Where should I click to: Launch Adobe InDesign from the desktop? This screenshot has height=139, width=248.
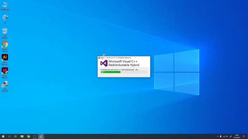coord(5,73)
